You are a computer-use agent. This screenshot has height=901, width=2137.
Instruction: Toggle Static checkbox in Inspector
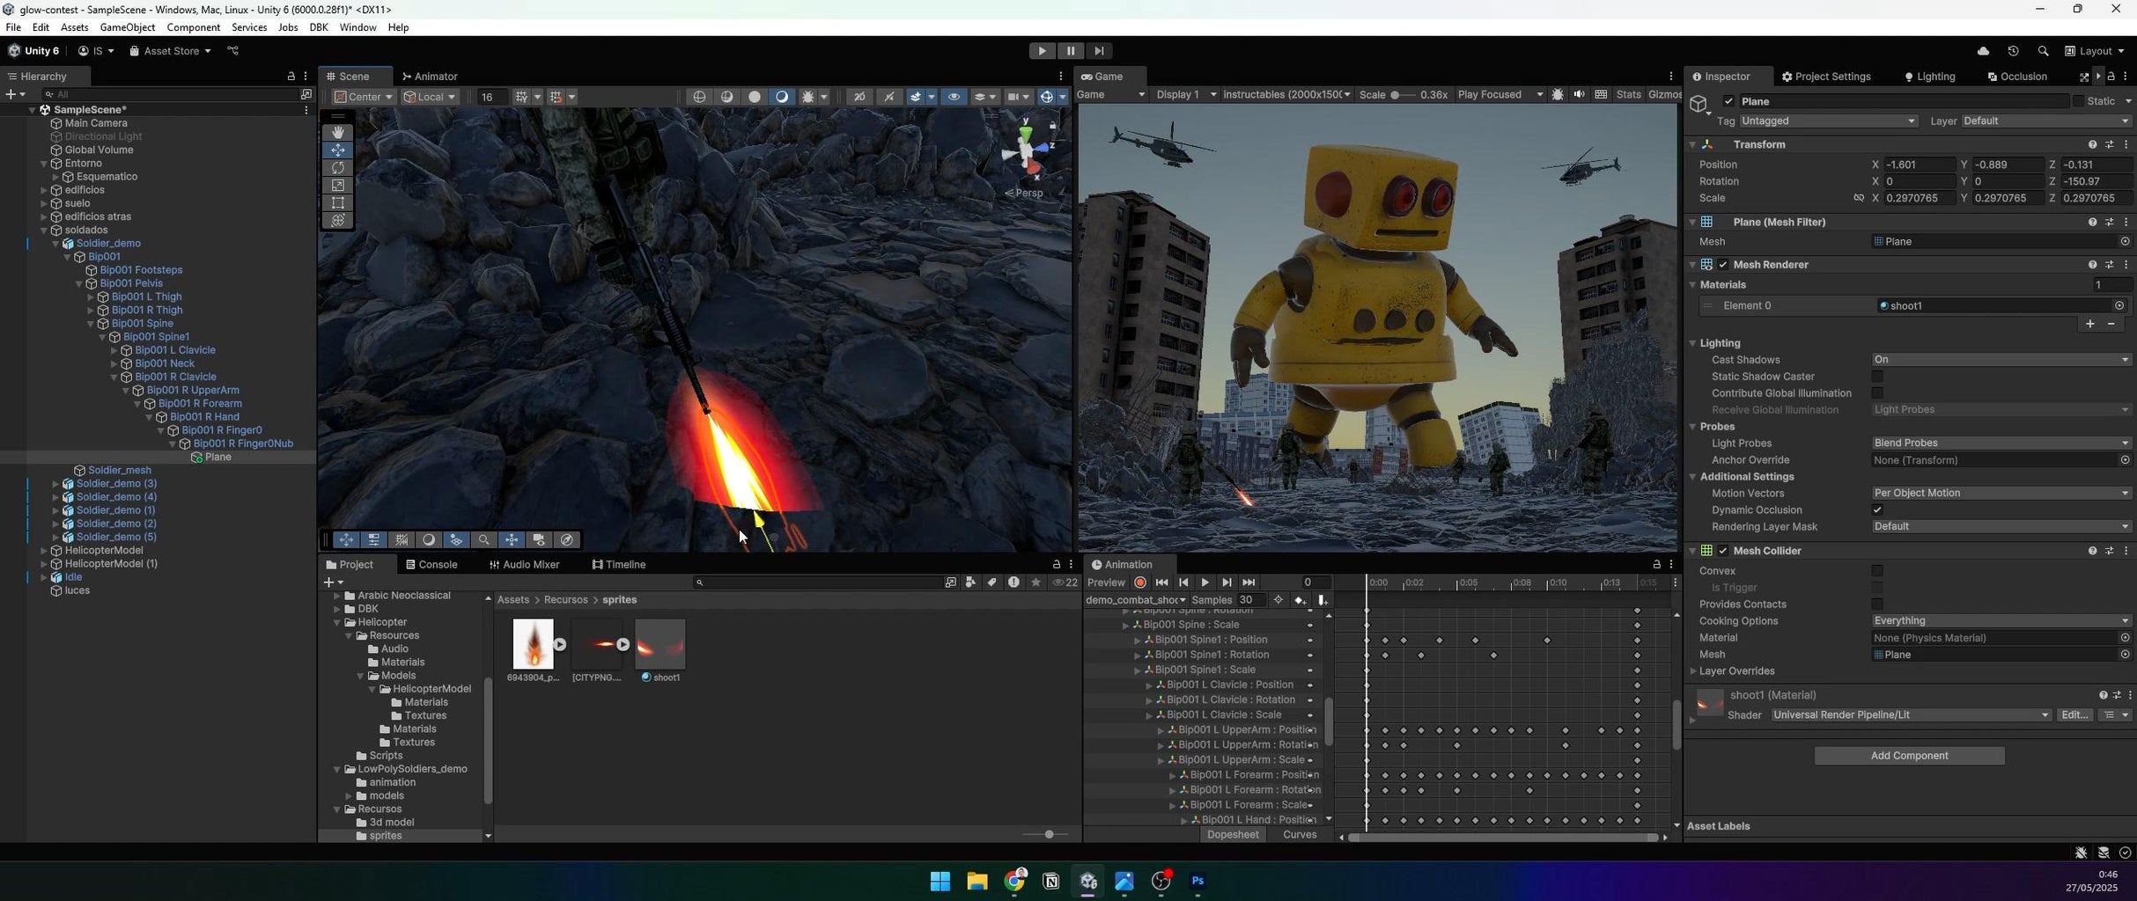tap(2078, 101)
